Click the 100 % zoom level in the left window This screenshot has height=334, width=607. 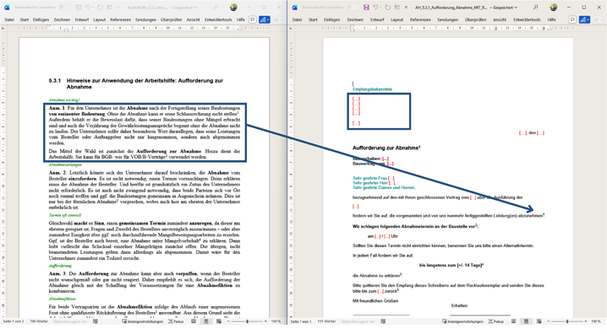[x=276, y=321]
